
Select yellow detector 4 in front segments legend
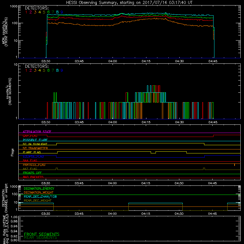point(40,12)
